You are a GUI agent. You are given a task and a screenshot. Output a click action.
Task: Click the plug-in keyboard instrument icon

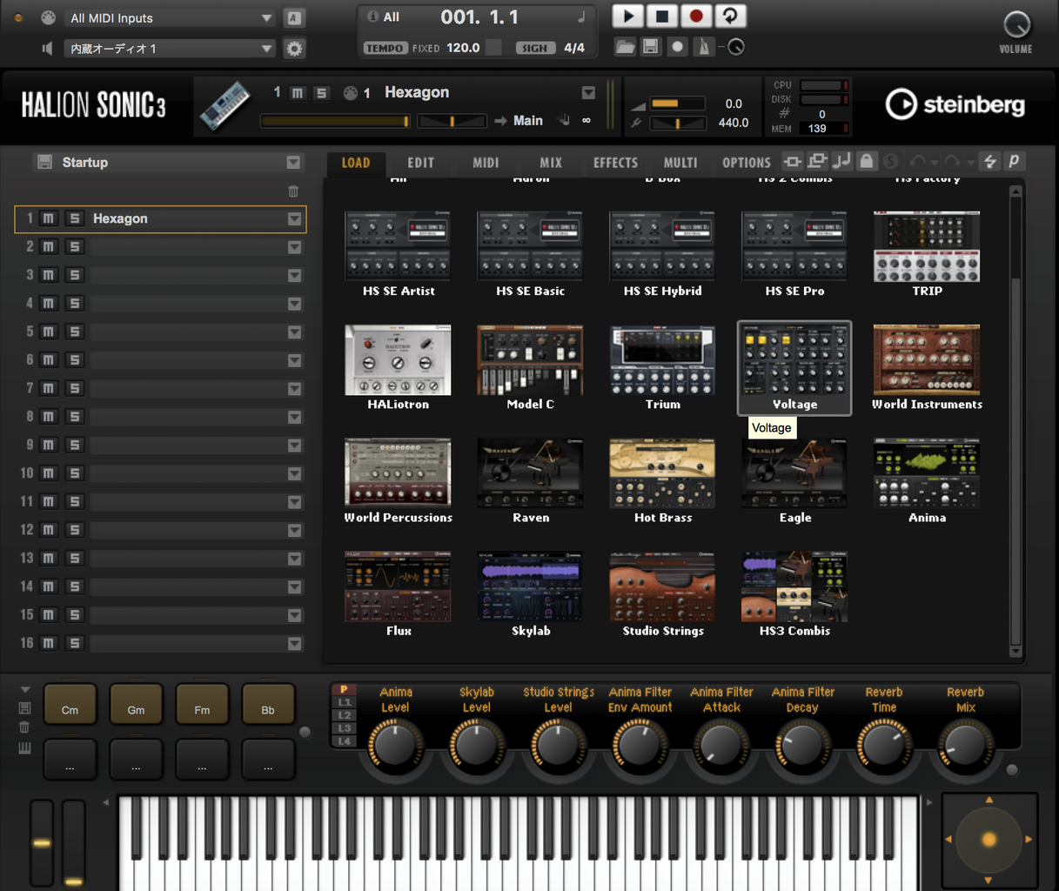[225, 106]
